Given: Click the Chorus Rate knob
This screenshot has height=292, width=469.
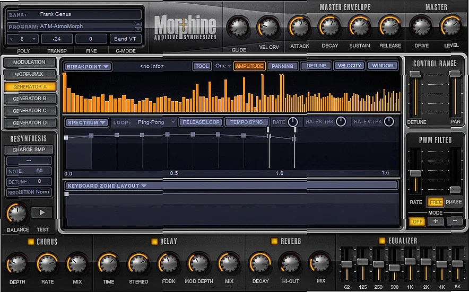Looking at the screenshot, I should click(47, 264).
